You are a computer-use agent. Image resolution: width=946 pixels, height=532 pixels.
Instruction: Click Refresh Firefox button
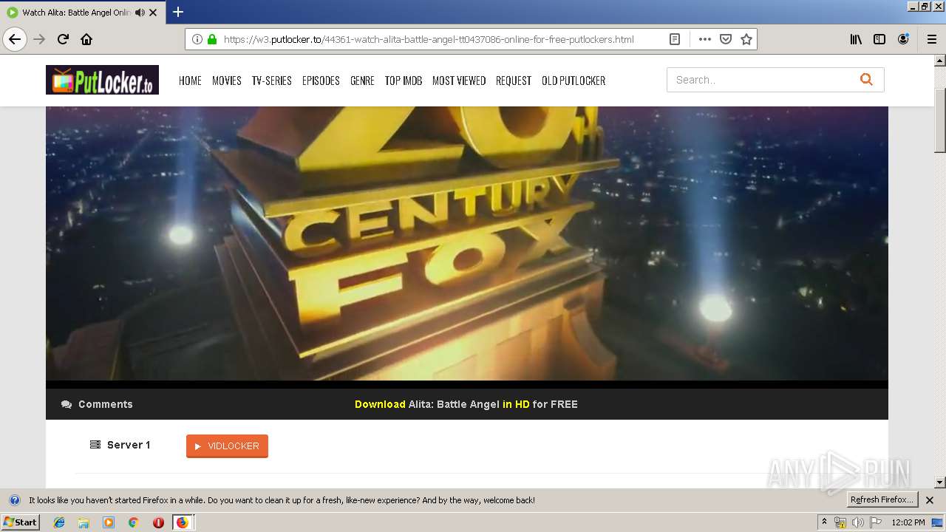point(882,500)
